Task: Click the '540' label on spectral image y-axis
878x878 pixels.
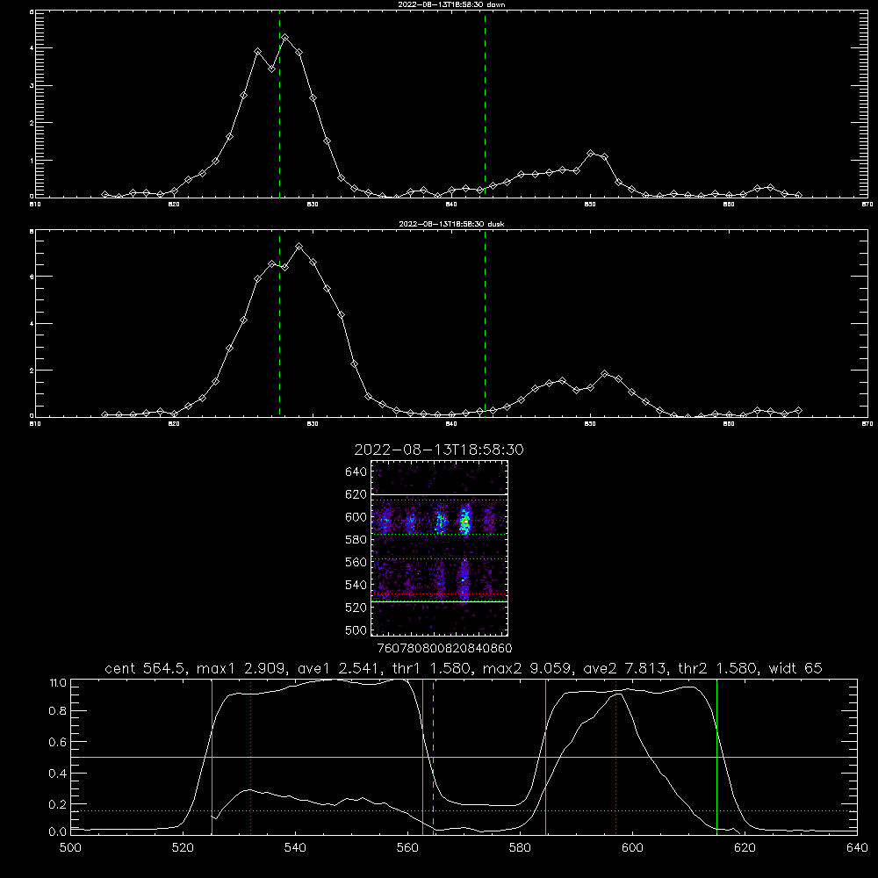Action: coord(356,585)
